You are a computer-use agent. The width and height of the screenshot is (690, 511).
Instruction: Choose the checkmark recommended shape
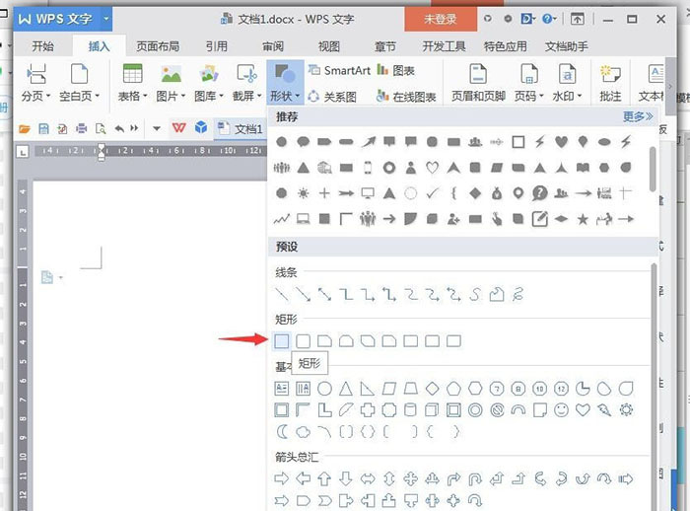[432, 193]
